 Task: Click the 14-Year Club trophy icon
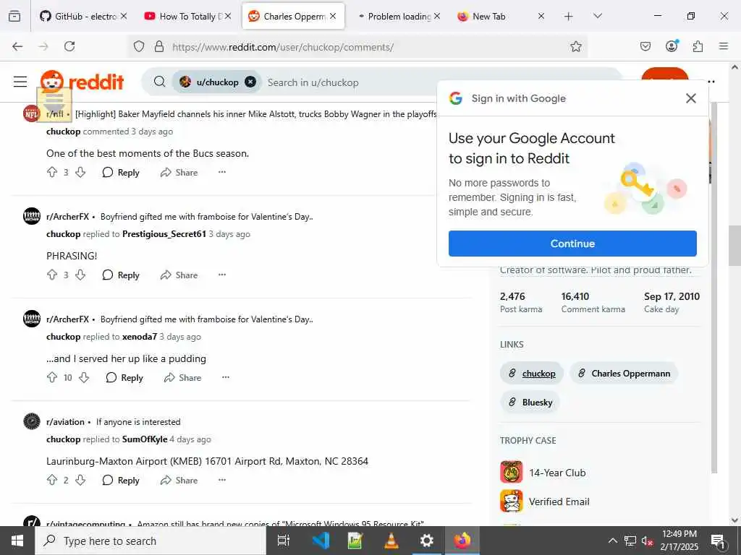point(512,472)
